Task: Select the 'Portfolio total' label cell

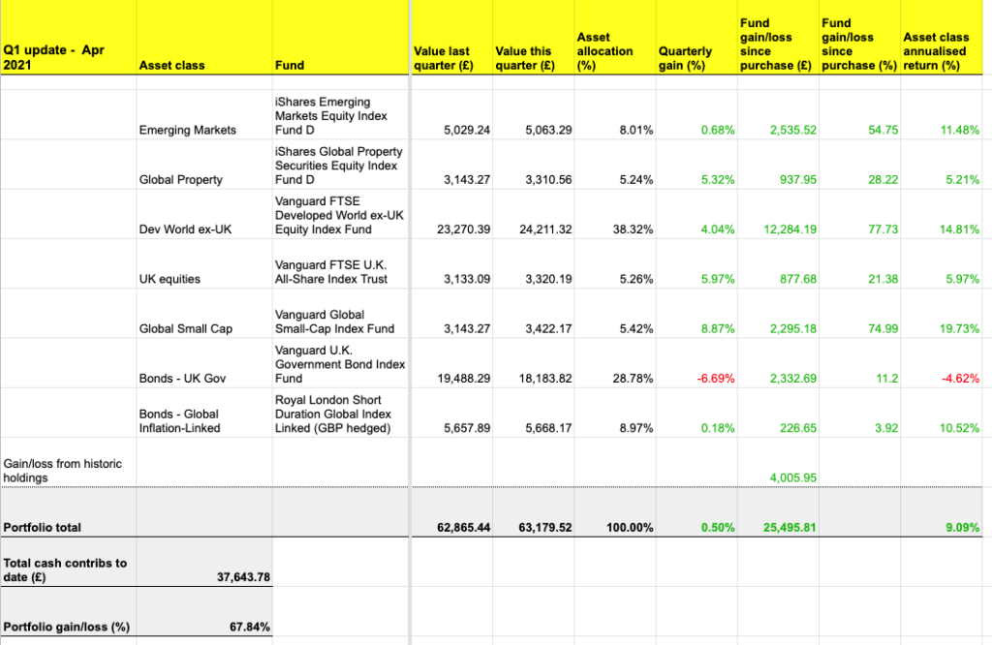Action: [x=69, y=512]
